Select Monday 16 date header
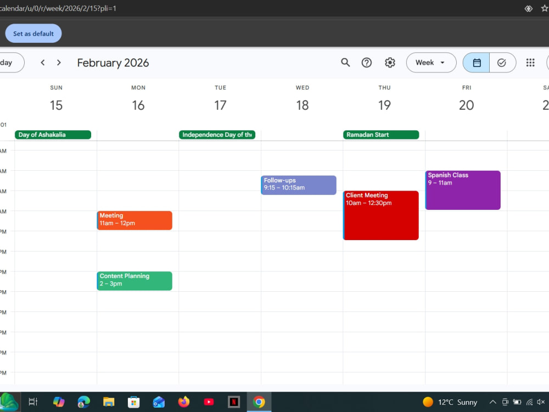The width and height of the screenshot is (549, 412). (138, 105)
